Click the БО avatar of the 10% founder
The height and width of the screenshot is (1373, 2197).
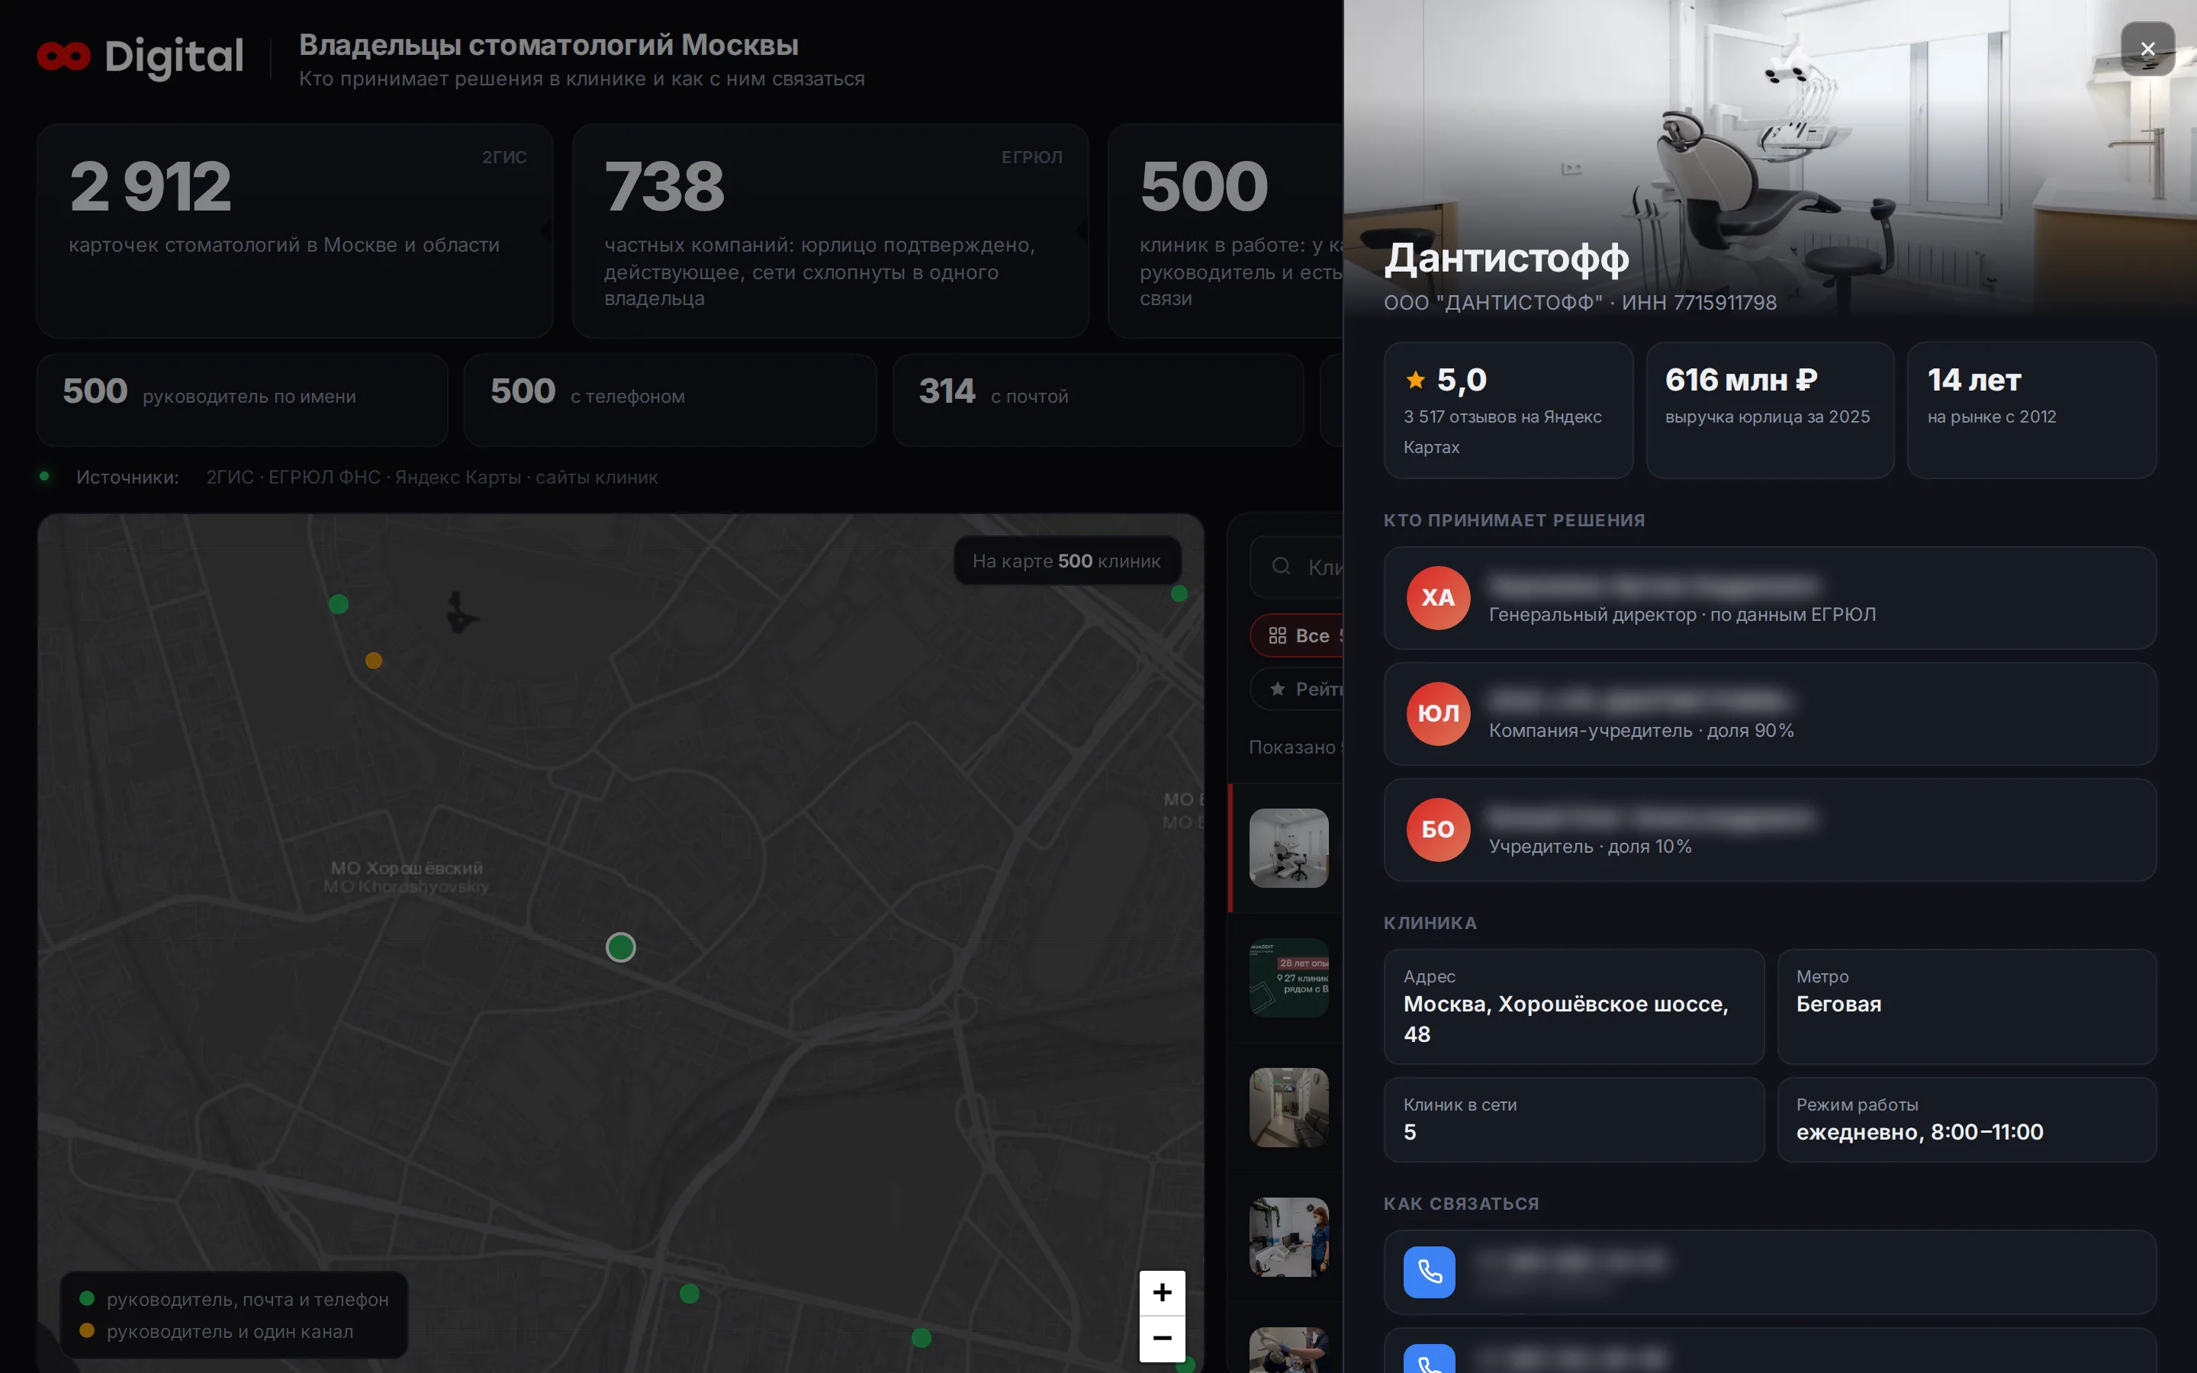1438,830
